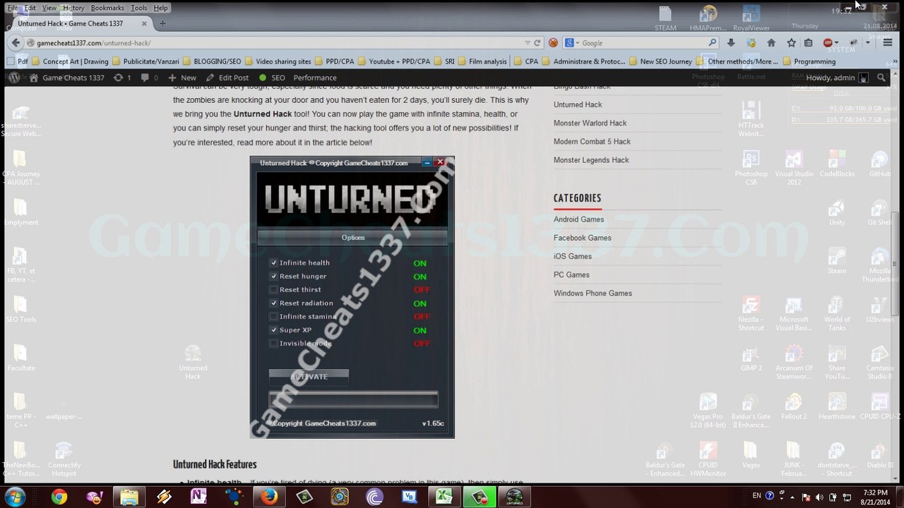Open Google Chrome from the taskbar
This screenshot has width=904, height=508.
click(x=59, y=497)
